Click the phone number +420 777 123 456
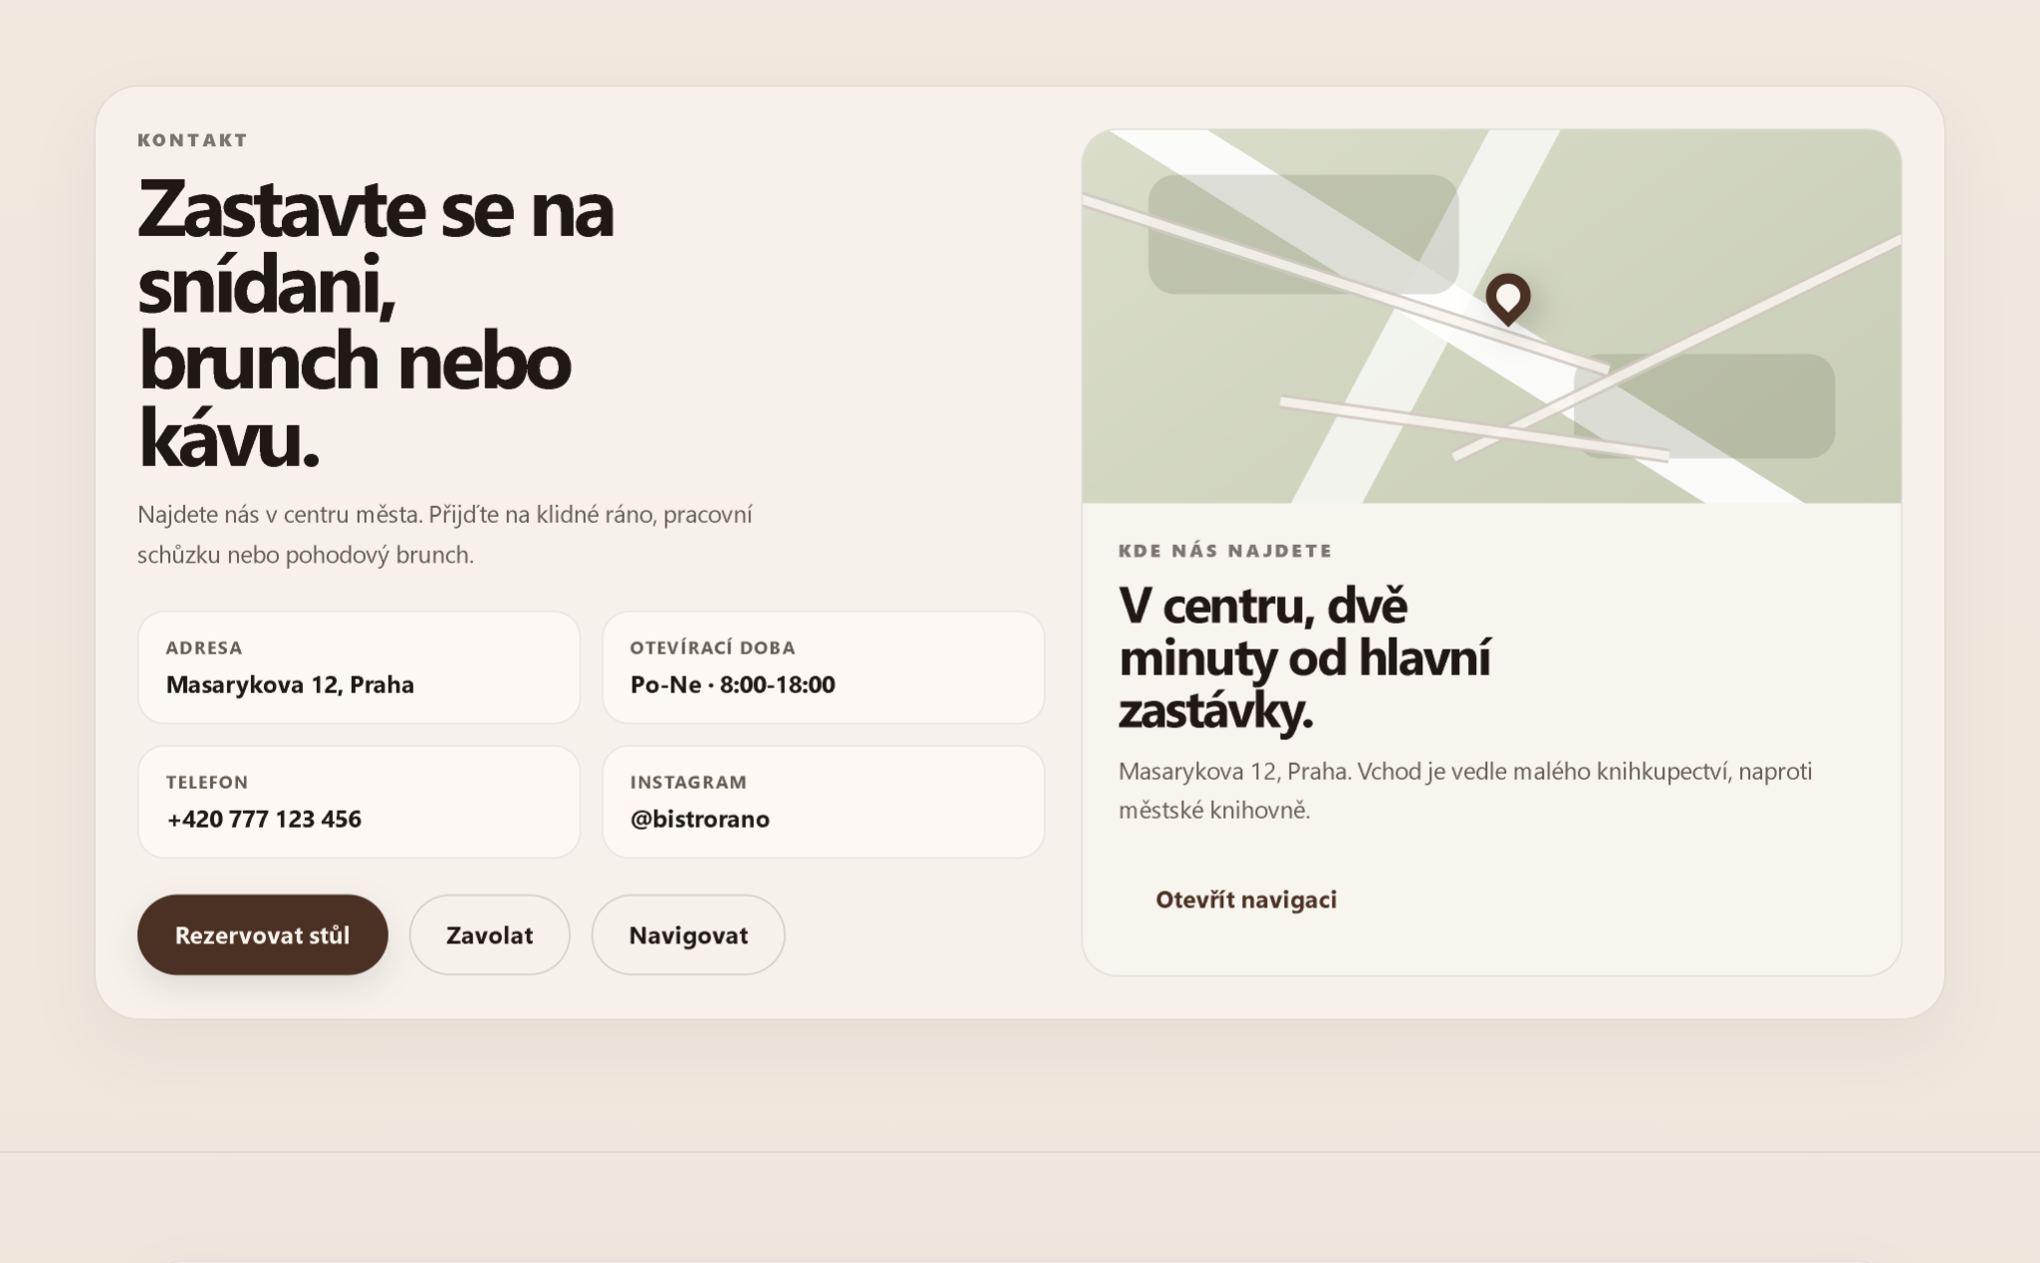The height and width of the screenshot is (1263, 2040). 264,819
